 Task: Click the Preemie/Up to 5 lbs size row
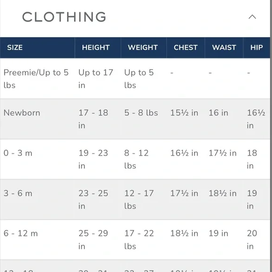click(x=135, y=79)
